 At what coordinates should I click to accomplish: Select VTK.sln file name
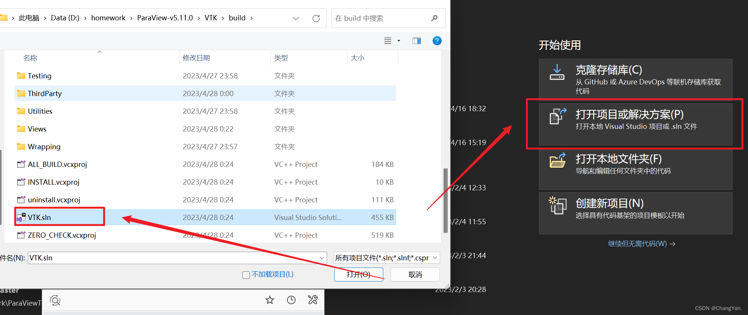click(39, 217)
